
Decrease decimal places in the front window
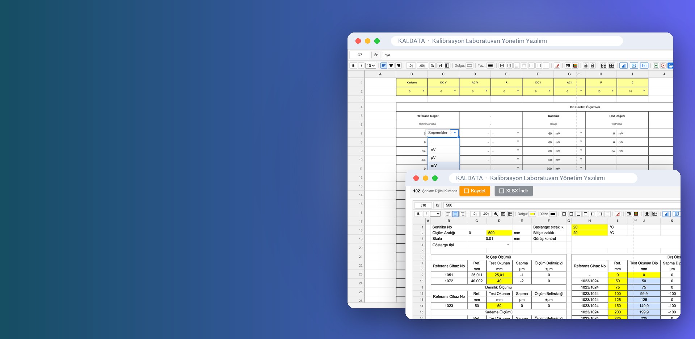pos(475,214)
